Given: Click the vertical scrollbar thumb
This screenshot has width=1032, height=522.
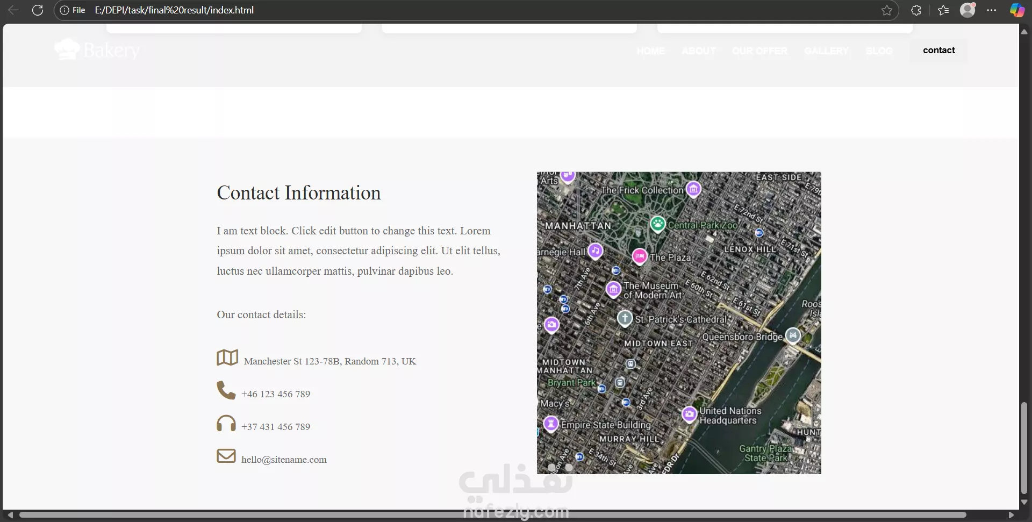Looking at the screenshot, I should [1024, 448].
